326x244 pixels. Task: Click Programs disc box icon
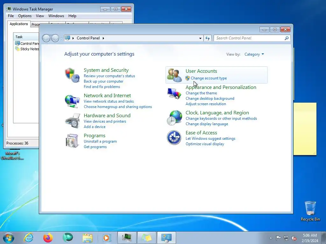tap(72, 141)
